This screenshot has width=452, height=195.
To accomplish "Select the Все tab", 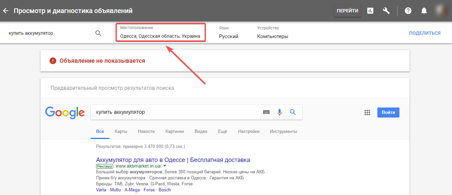I will pos(100,131).
